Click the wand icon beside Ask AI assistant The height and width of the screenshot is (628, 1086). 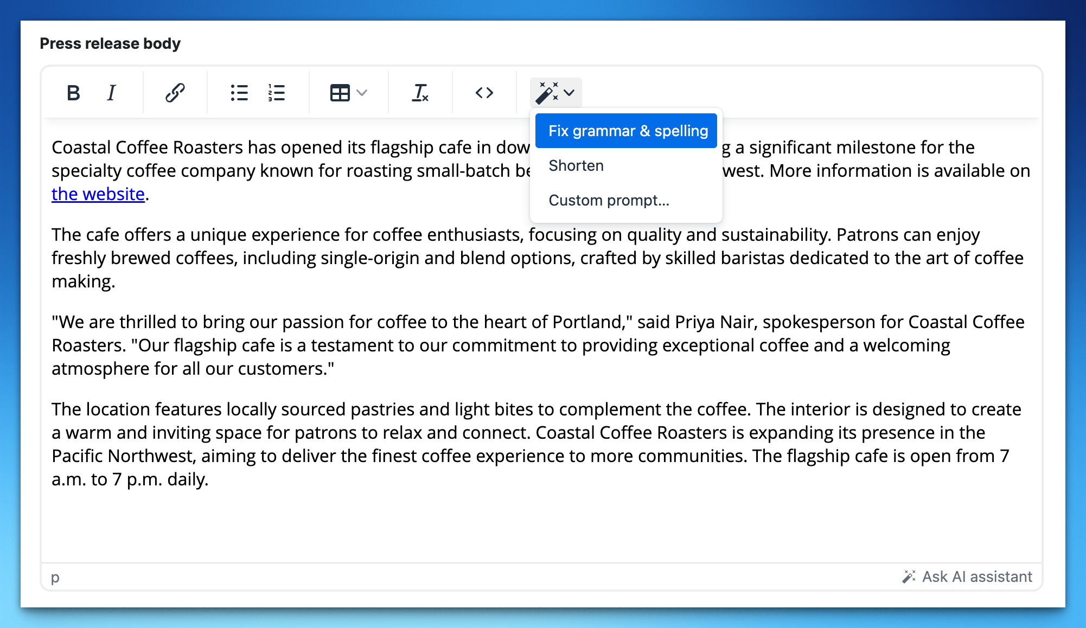(x=909, y=576)
